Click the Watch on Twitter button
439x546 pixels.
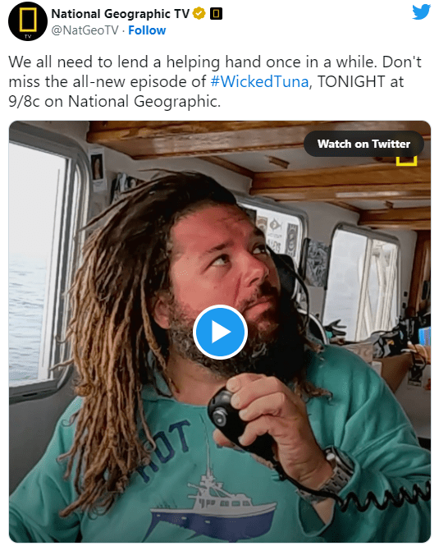[x=364, y=144]
